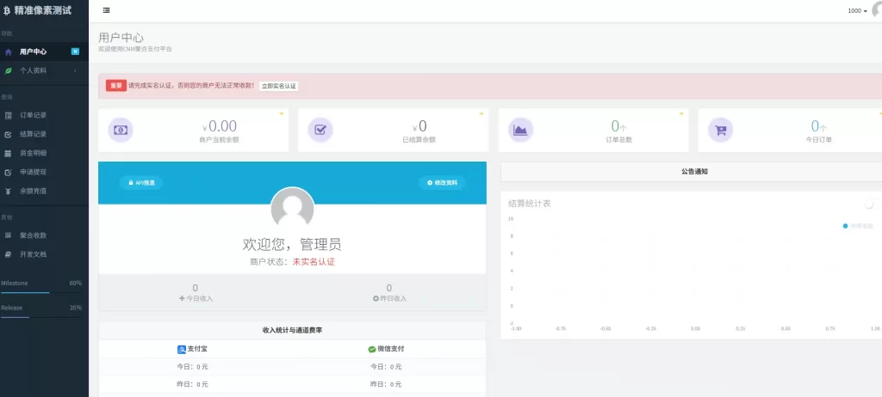
Task: Expand the 个人资料 submenu chevron
Action: (75, 70)
